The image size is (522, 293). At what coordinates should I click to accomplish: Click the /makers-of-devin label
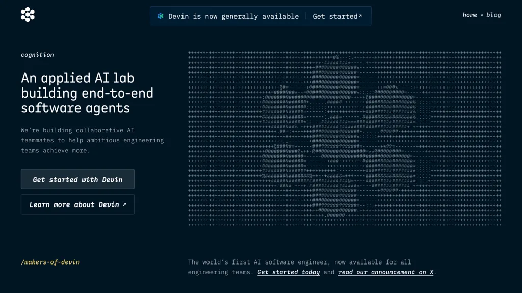50,262
